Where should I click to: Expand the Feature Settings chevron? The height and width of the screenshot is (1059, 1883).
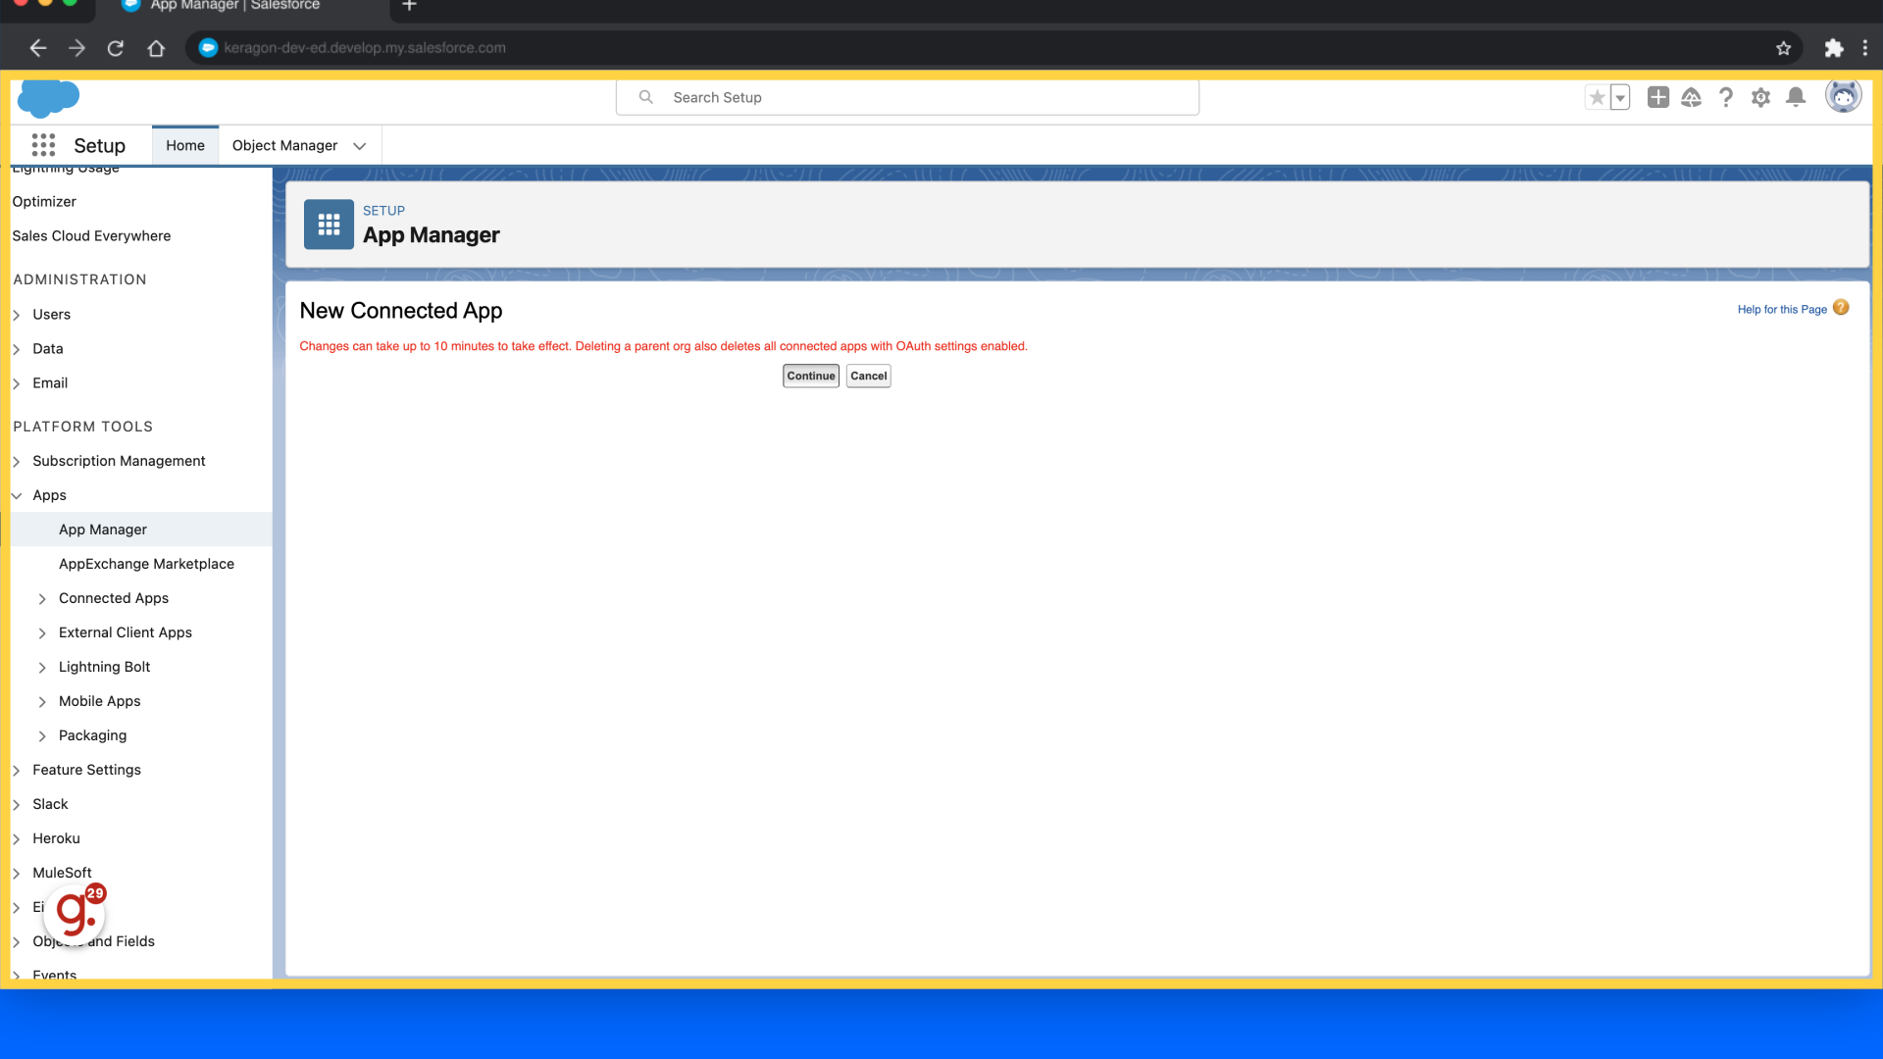(17, 770)
